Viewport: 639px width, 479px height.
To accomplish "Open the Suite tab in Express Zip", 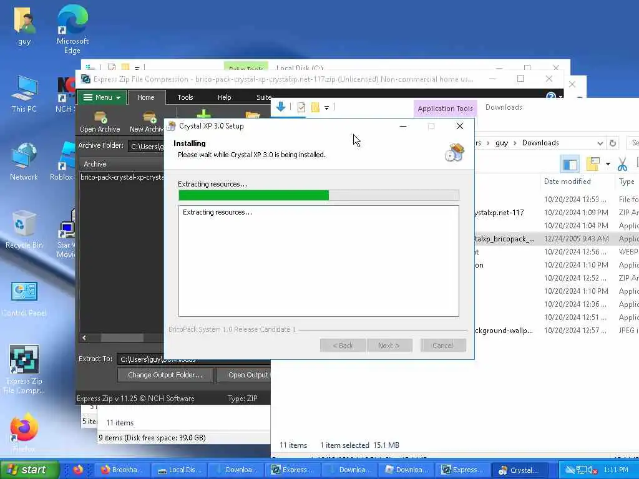I will click(x=263, y=97).
